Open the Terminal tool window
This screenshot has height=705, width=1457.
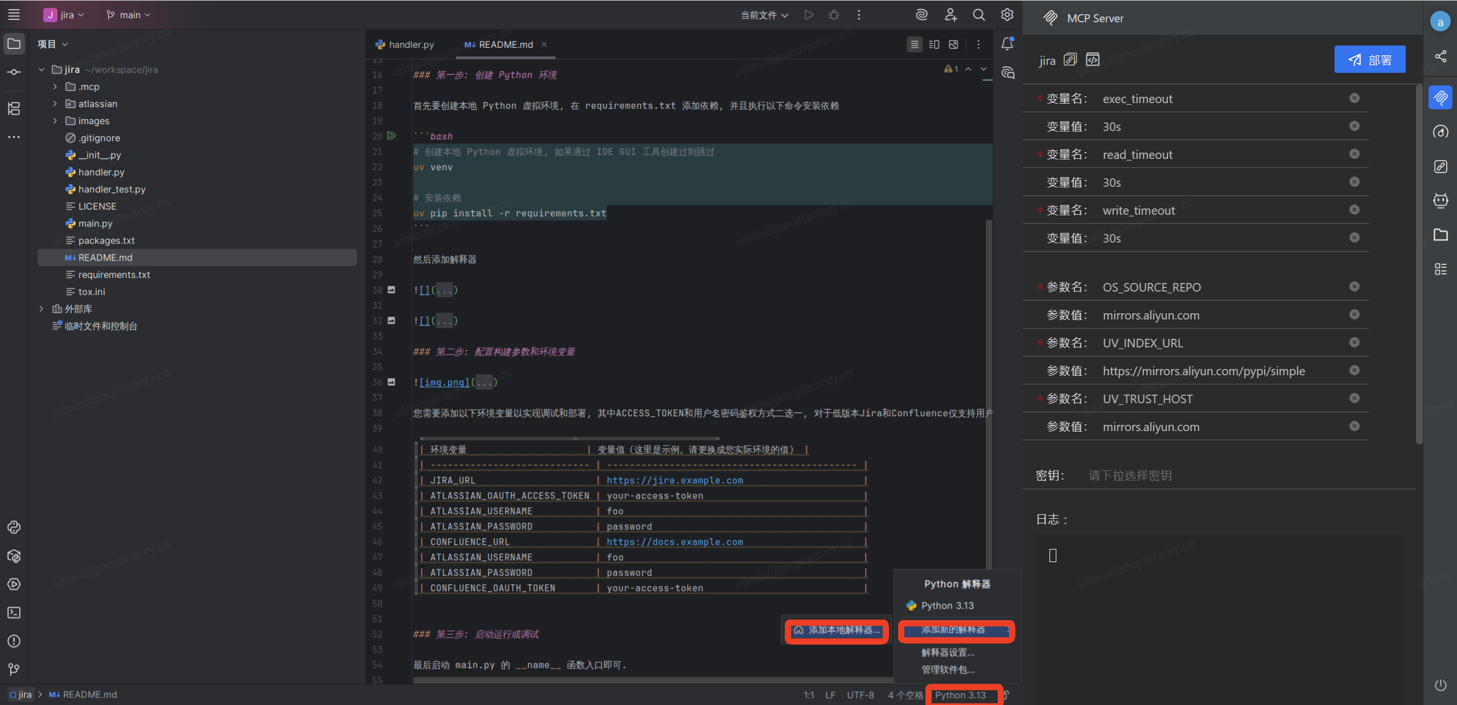[14, 613]
